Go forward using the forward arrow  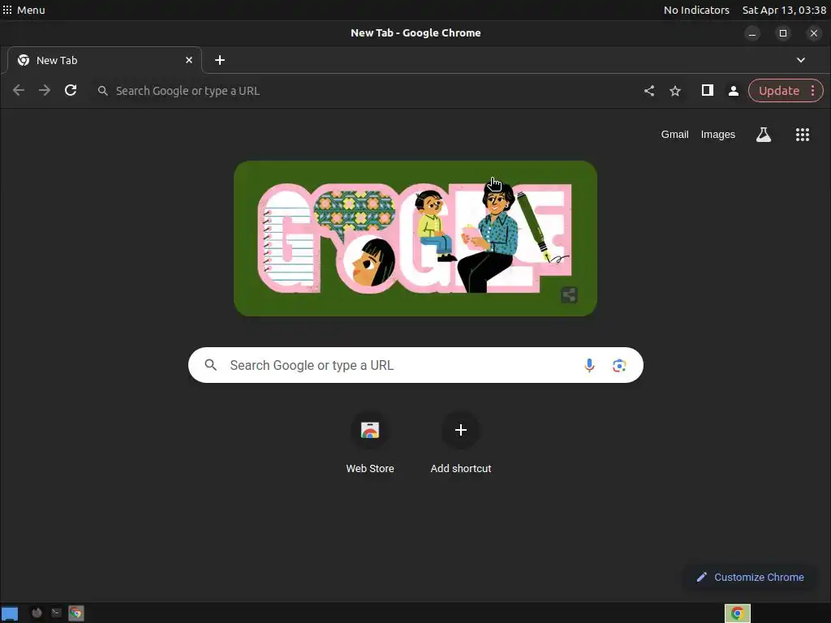(45, 91)
